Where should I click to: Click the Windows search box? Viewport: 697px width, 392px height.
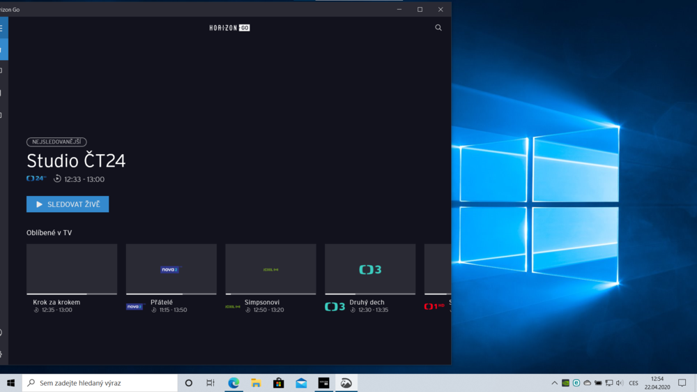click(100, 383)
